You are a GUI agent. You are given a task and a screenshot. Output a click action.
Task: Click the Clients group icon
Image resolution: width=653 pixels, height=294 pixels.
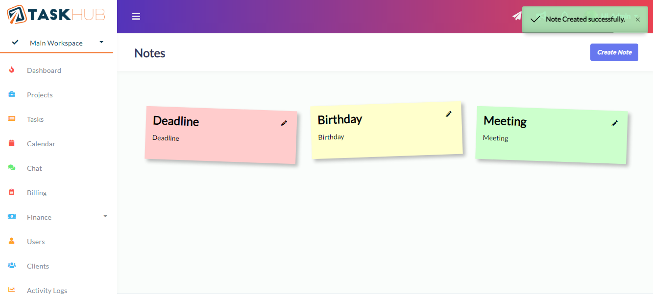[x=12, y=266]
